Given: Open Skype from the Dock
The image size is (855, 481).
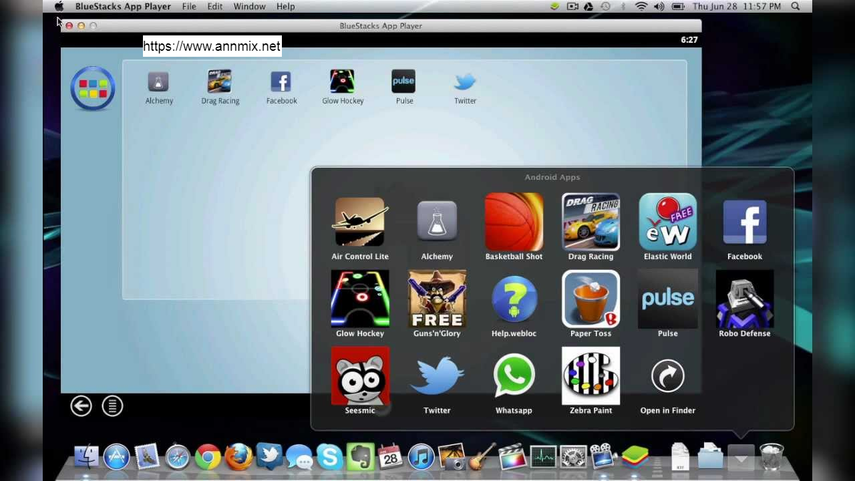Looking at the screenshot, I should point(330,457).
